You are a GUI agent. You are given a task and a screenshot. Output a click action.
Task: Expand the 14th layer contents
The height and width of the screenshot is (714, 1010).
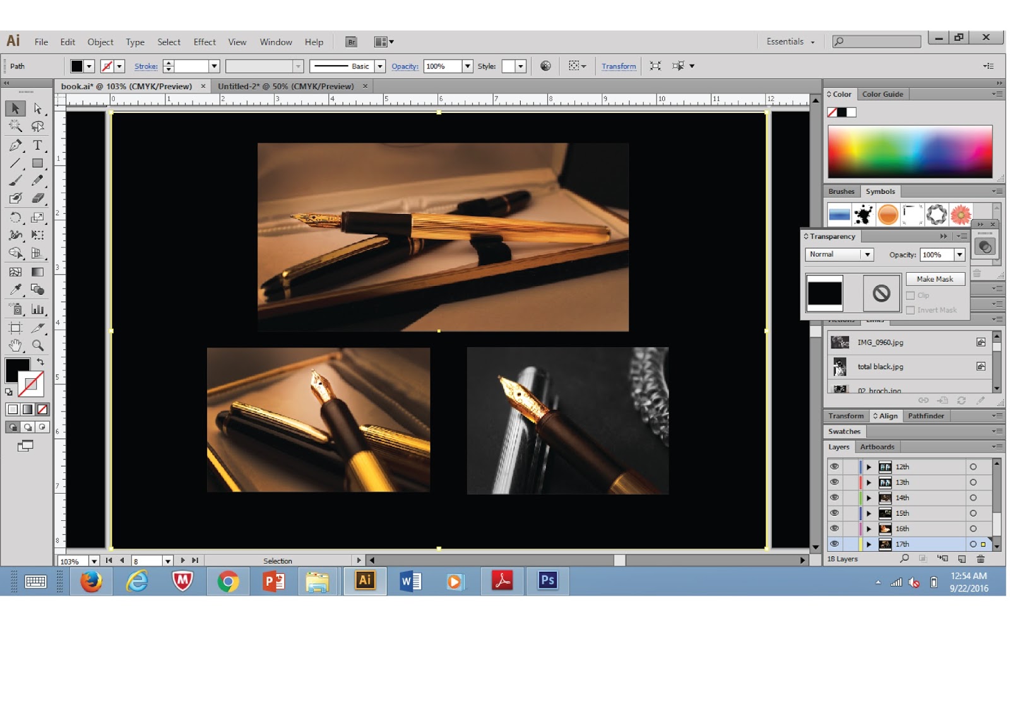click(x=869, y=498)
